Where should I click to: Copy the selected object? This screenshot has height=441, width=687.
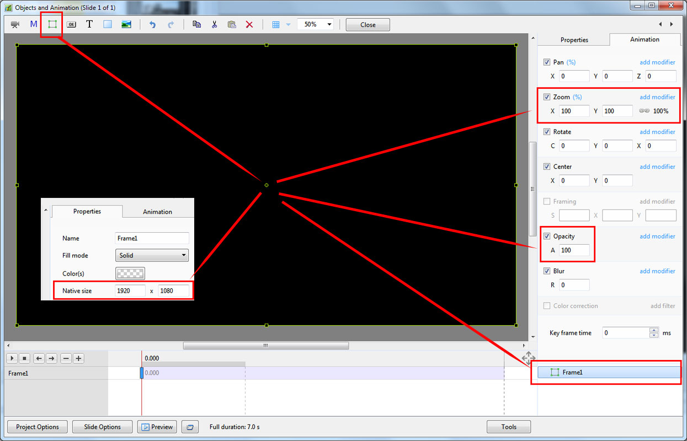[196, 24]
